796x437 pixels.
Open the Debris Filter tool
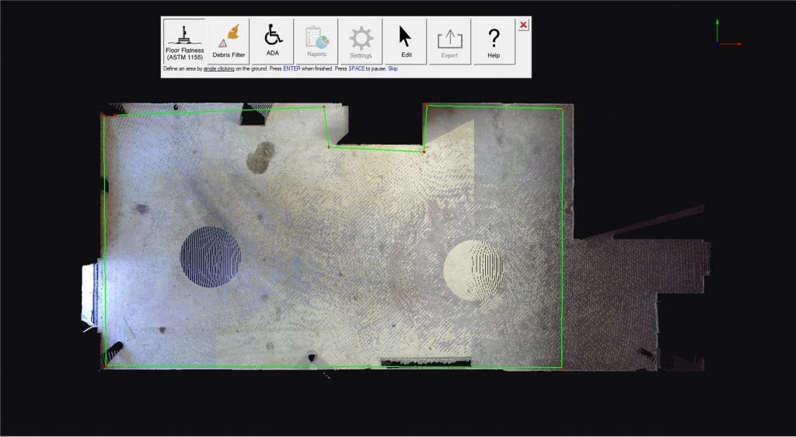229,42
